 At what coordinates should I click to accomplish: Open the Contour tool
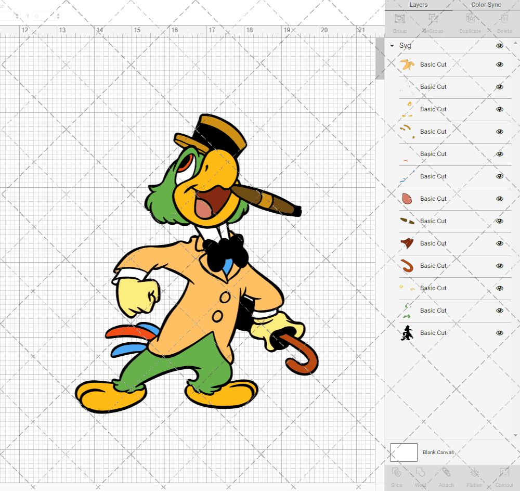(x=504, y=472)
